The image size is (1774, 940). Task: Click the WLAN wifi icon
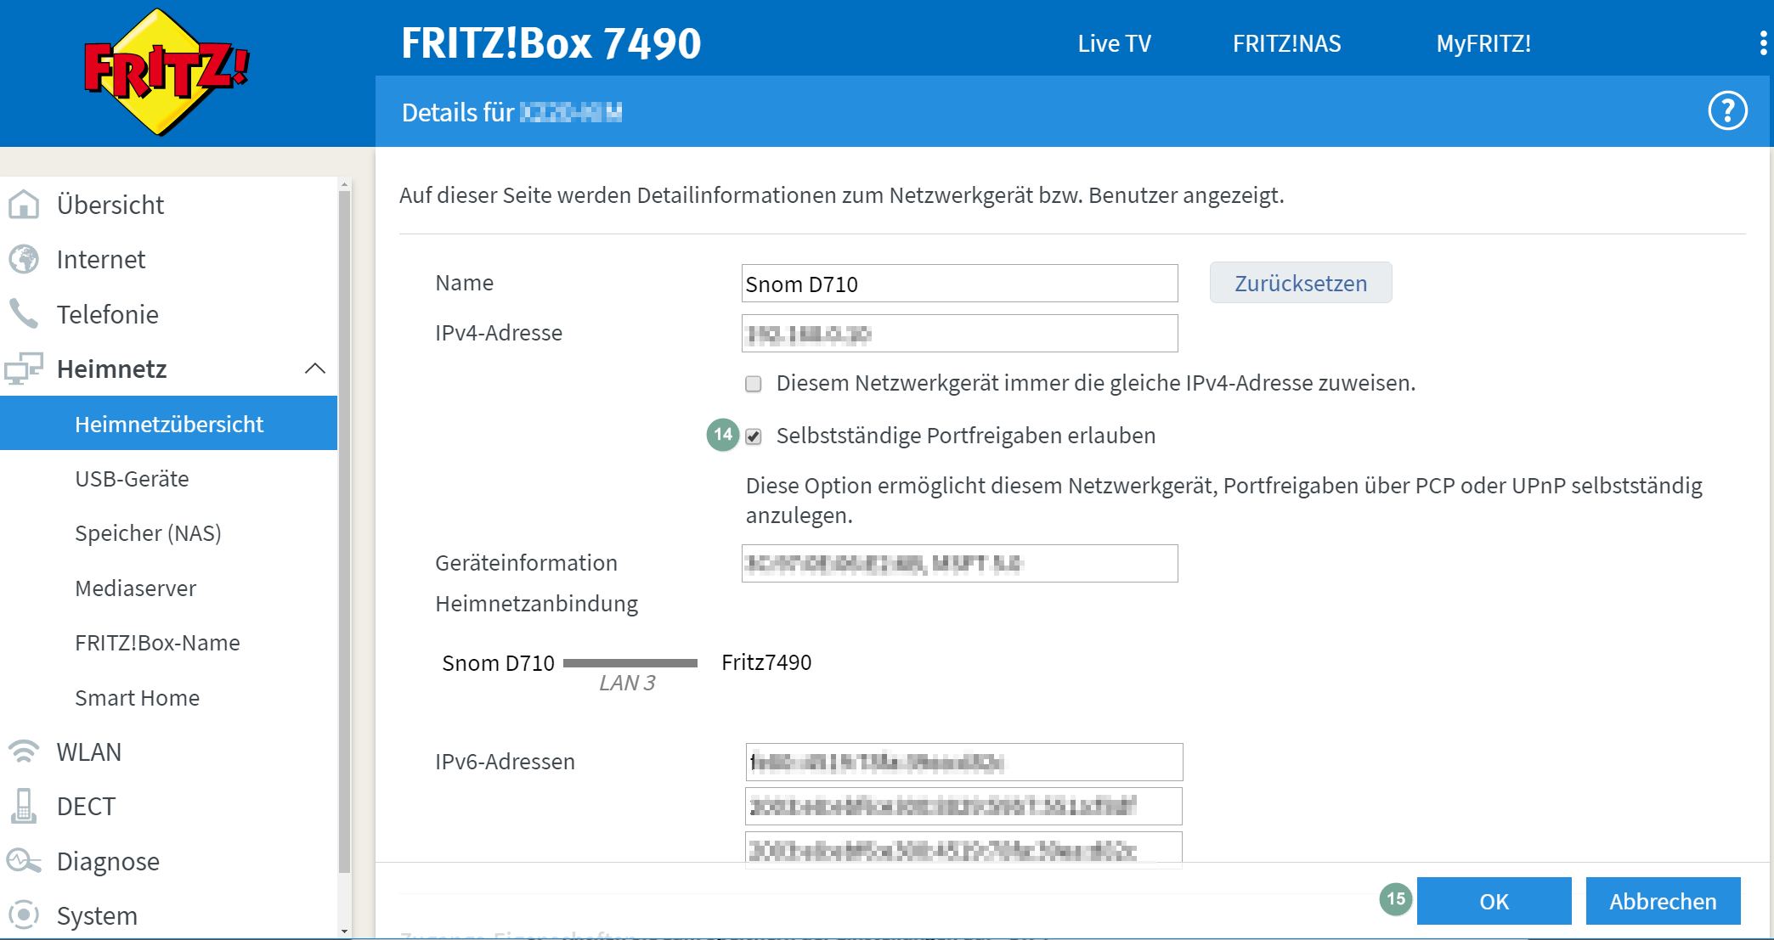(24, 752)
